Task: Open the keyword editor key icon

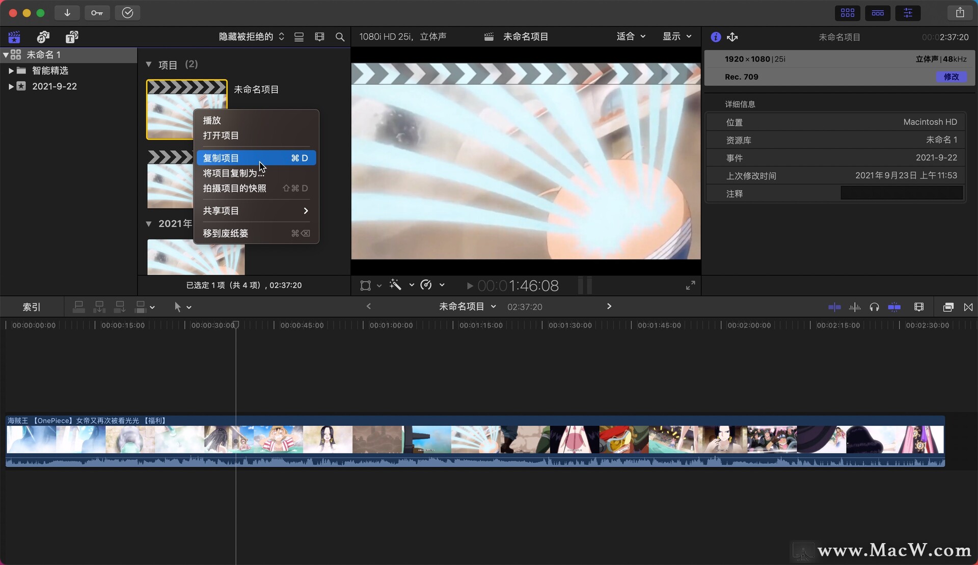Action: coord(97,13)
